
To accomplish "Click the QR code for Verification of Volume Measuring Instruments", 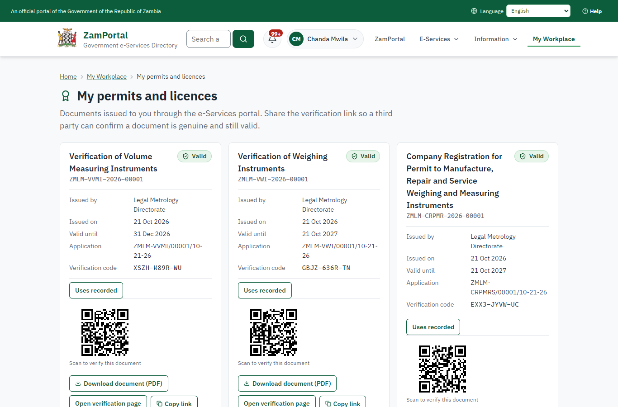I will pos(105,332).
